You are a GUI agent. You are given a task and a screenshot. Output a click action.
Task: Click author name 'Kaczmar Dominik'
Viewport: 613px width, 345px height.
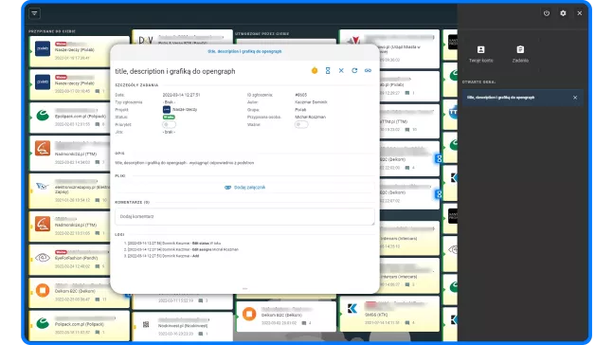tap(311, 102)
